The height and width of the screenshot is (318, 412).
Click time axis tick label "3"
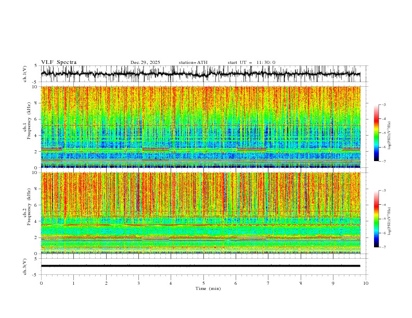(x=138, y=283)
